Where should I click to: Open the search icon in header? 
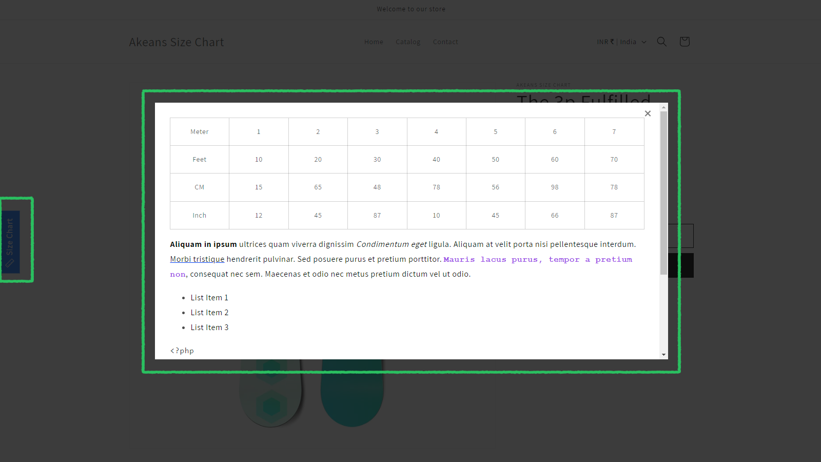point(662,42)
